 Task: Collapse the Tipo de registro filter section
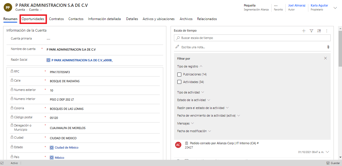(201, 66)
